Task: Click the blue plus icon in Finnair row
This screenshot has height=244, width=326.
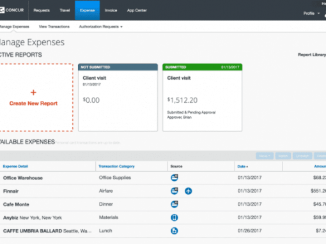Action: [x=188, y=191]
